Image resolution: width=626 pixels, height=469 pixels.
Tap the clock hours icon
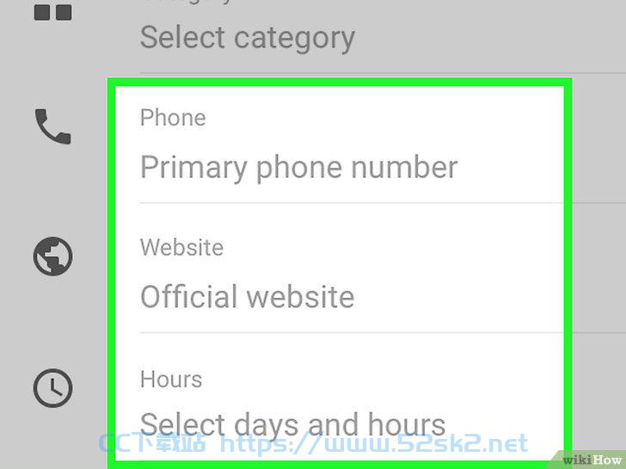pyautogui.click(x=53, y=388)
